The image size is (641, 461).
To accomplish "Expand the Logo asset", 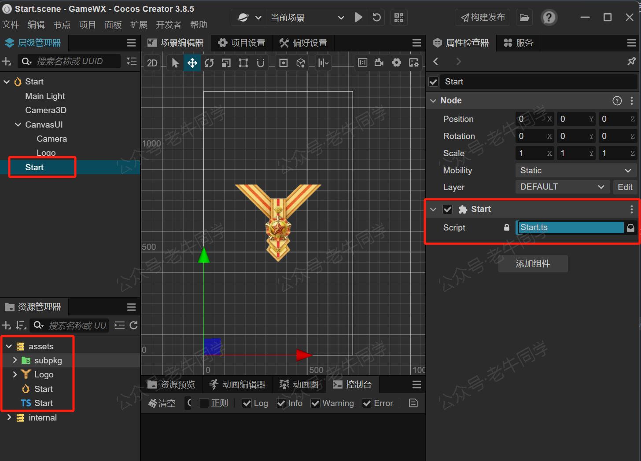I will point(15,374).
